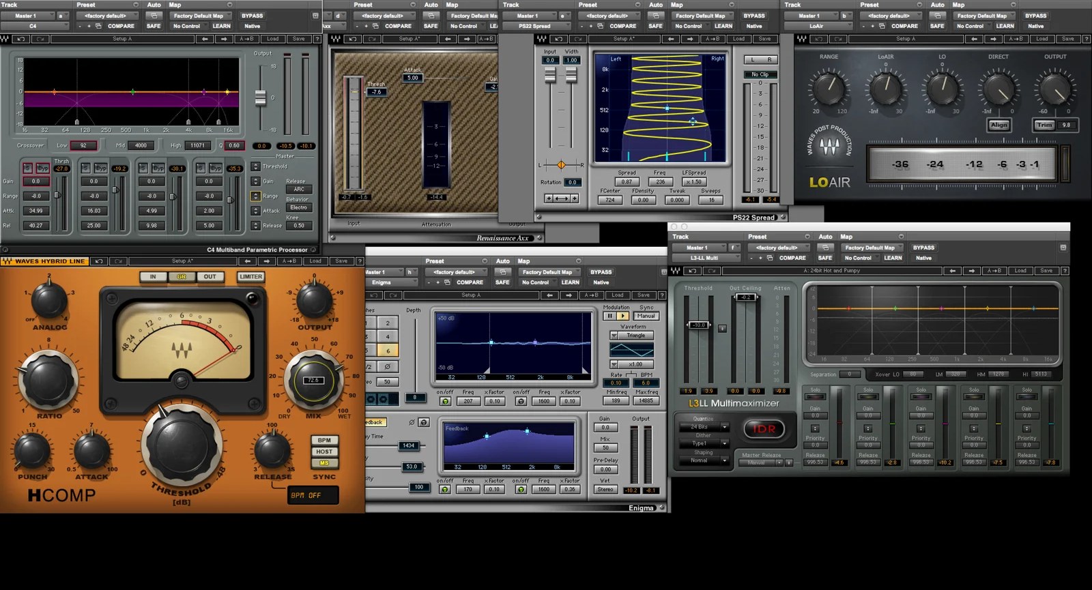Screen dimensions: 1092x590
Task: Click the undo arrow in the C4 window toolbar
Action: click(x=22, y=39)
